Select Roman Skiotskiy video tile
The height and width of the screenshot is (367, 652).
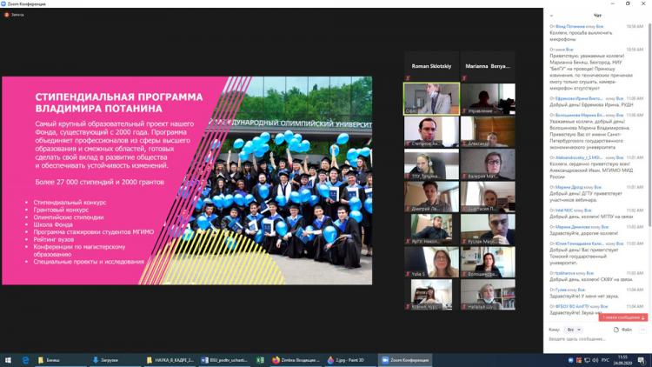coord(431,99)
